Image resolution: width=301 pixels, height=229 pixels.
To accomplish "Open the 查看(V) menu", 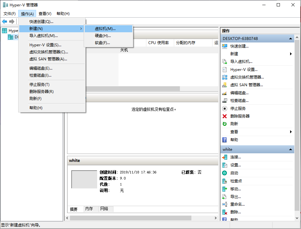I will pos(45,14).
